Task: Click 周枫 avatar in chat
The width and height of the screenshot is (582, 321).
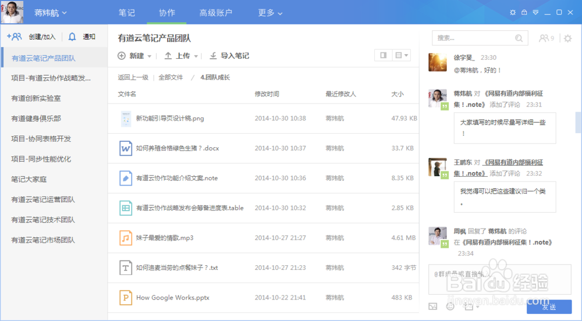Action: click(438, 236)
